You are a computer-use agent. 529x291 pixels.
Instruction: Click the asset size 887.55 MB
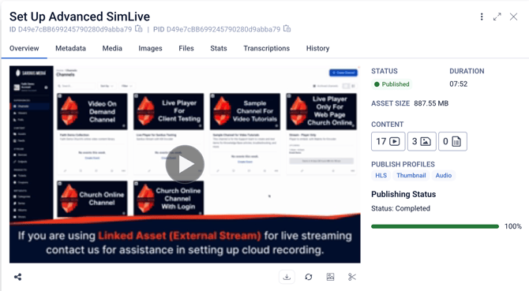click(431, 103)
